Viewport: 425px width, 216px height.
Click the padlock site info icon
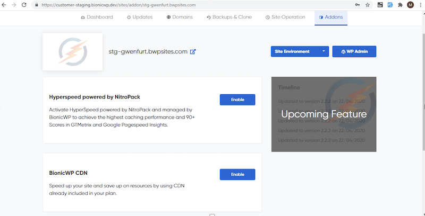[x=37, y=5]
